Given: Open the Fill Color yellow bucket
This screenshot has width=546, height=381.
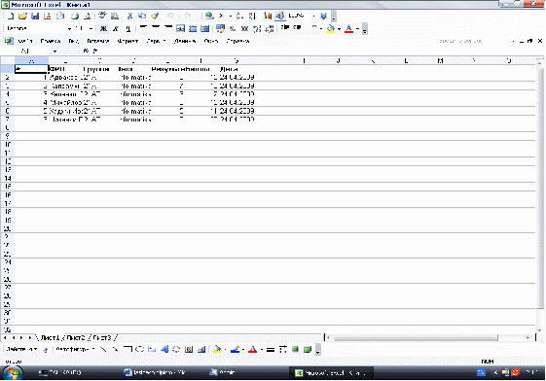Looking at the screenshot, I should [331, 28].
